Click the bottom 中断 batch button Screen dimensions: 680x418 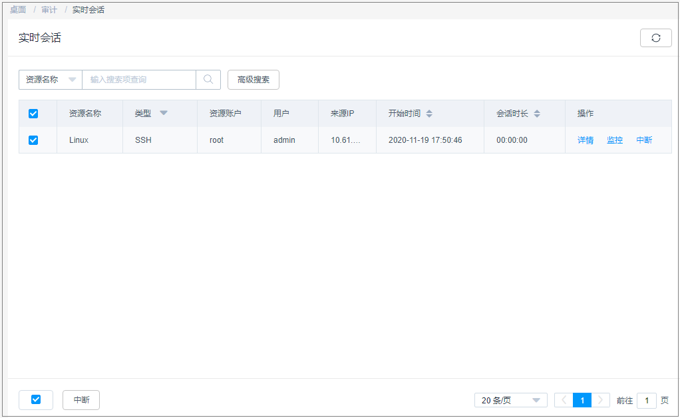point(81,400)
